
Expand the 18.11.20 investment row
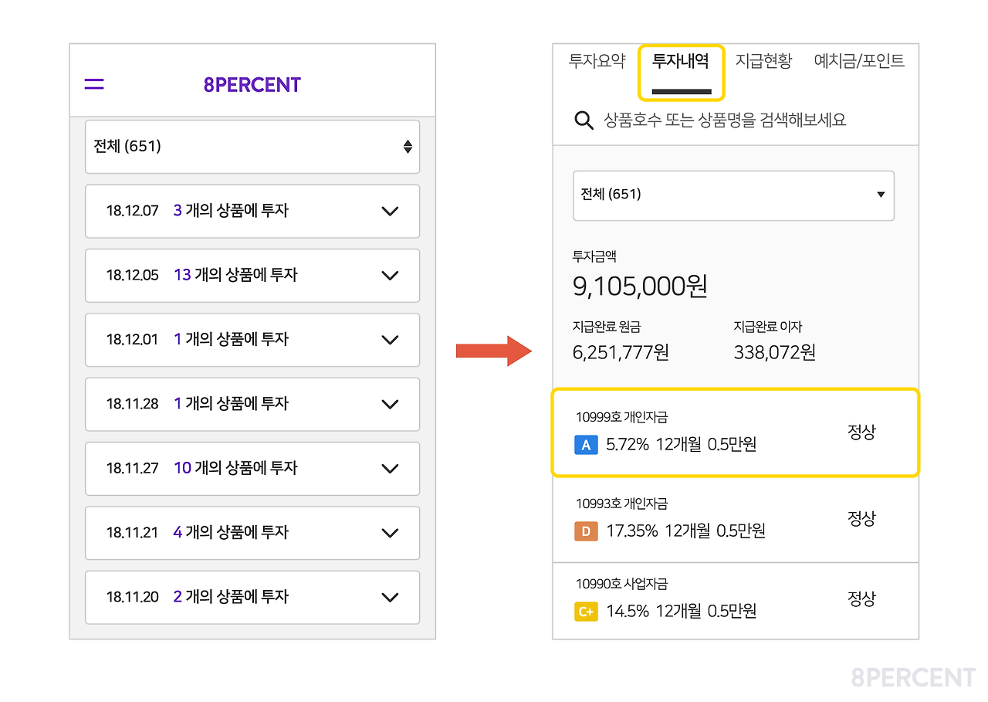(x=390, y=597)
